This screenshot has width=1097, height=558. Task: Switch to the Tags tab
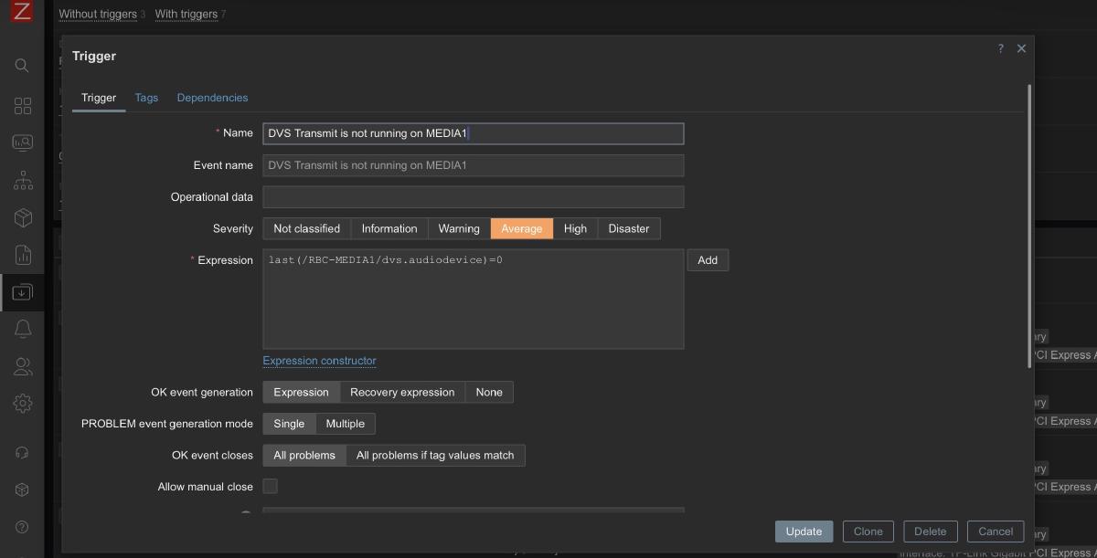pos(146,98)
